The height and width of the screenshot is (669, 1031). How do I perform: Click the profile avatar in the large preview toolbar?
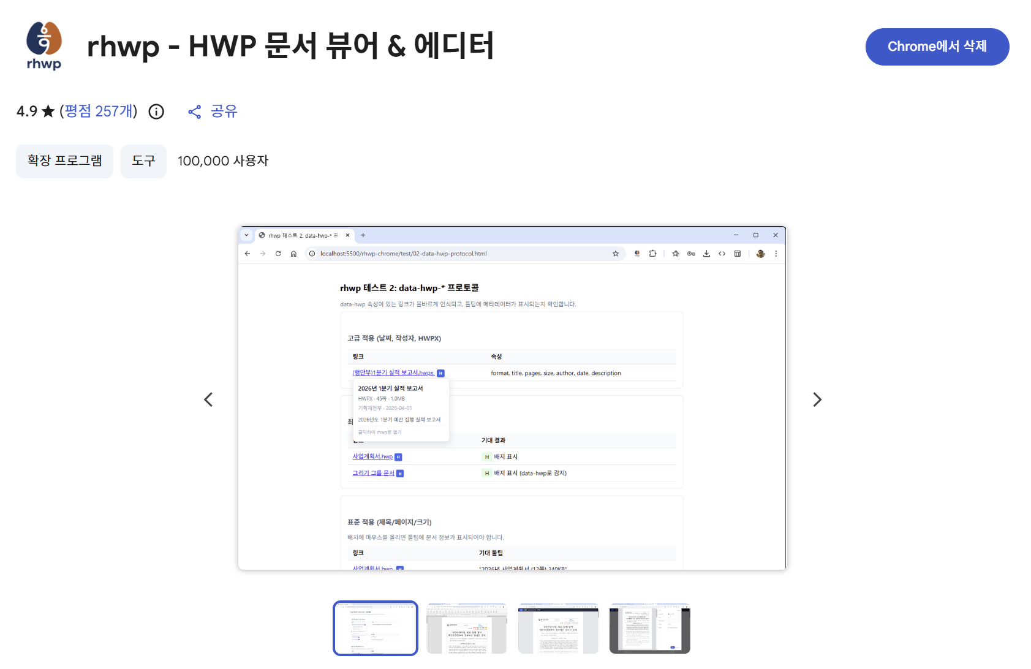pos(760,254)
